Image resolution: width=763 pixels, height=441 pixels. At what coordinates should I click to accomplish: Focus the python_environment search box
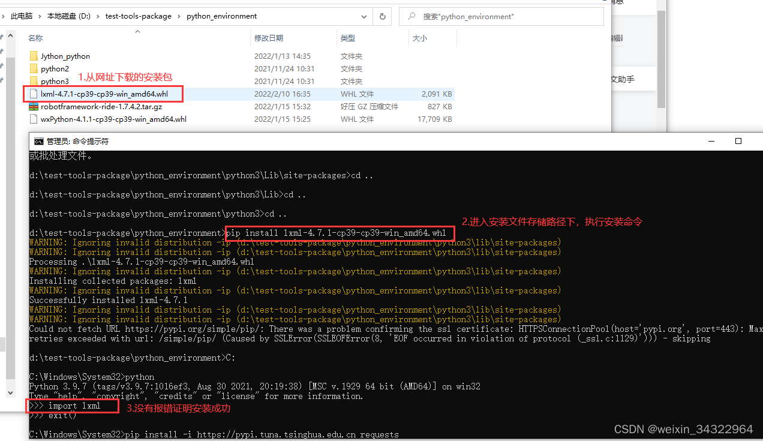[501, 17]
